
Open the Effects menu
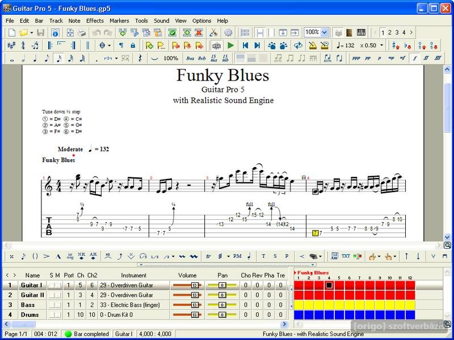coord(95,21)
